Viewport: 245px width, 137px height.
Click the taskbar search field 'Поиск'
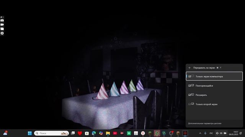click(51, 133)
